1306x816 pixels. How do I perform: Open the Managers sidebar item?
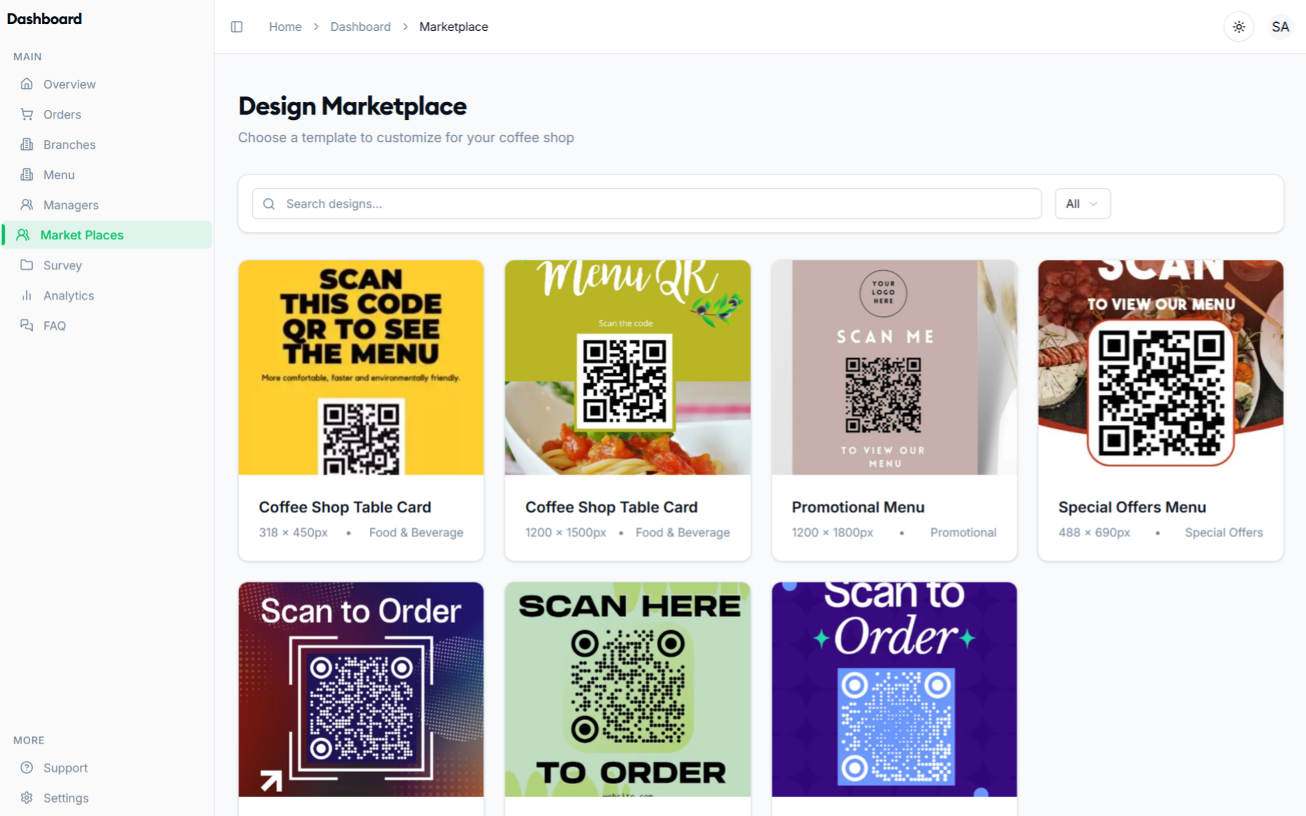(x=70, y=205)
